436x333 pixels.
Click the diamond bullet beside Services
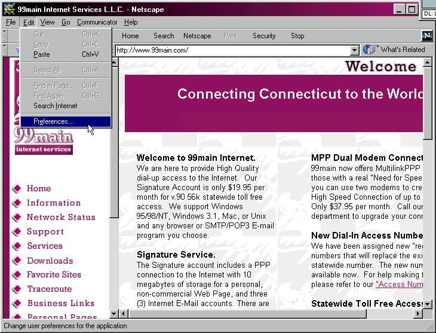[x=17, y=246]
